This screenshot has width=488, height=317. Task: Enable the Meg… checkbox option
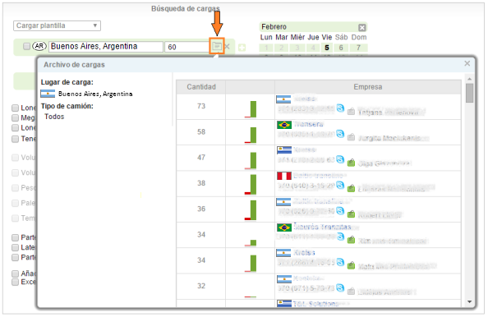tap(16, 118)
